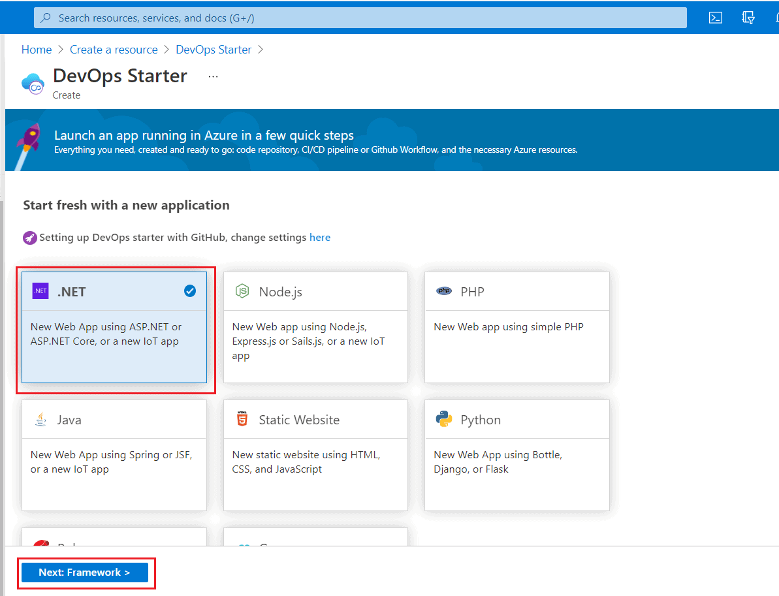Click the Python logo icon
This screenshot has width=779, height=596.
pyautogui.click(x=444, y=419)
